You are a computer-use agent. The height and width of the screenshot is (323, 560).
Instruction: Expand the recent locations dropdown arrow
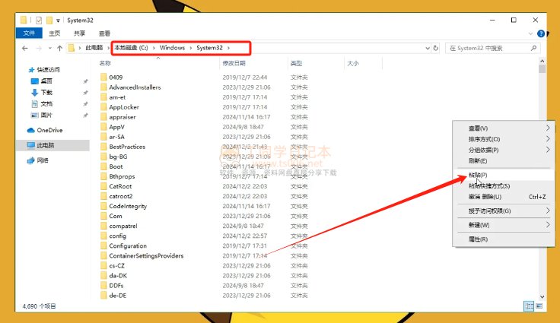[49, 48]
